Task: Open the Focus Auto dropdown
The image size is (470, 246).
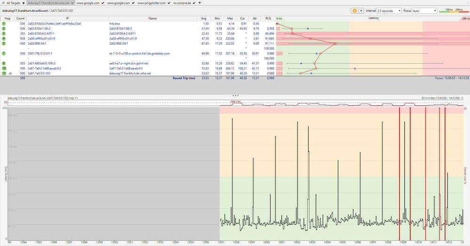Action: pyautogui.click(x=424, y=10)
